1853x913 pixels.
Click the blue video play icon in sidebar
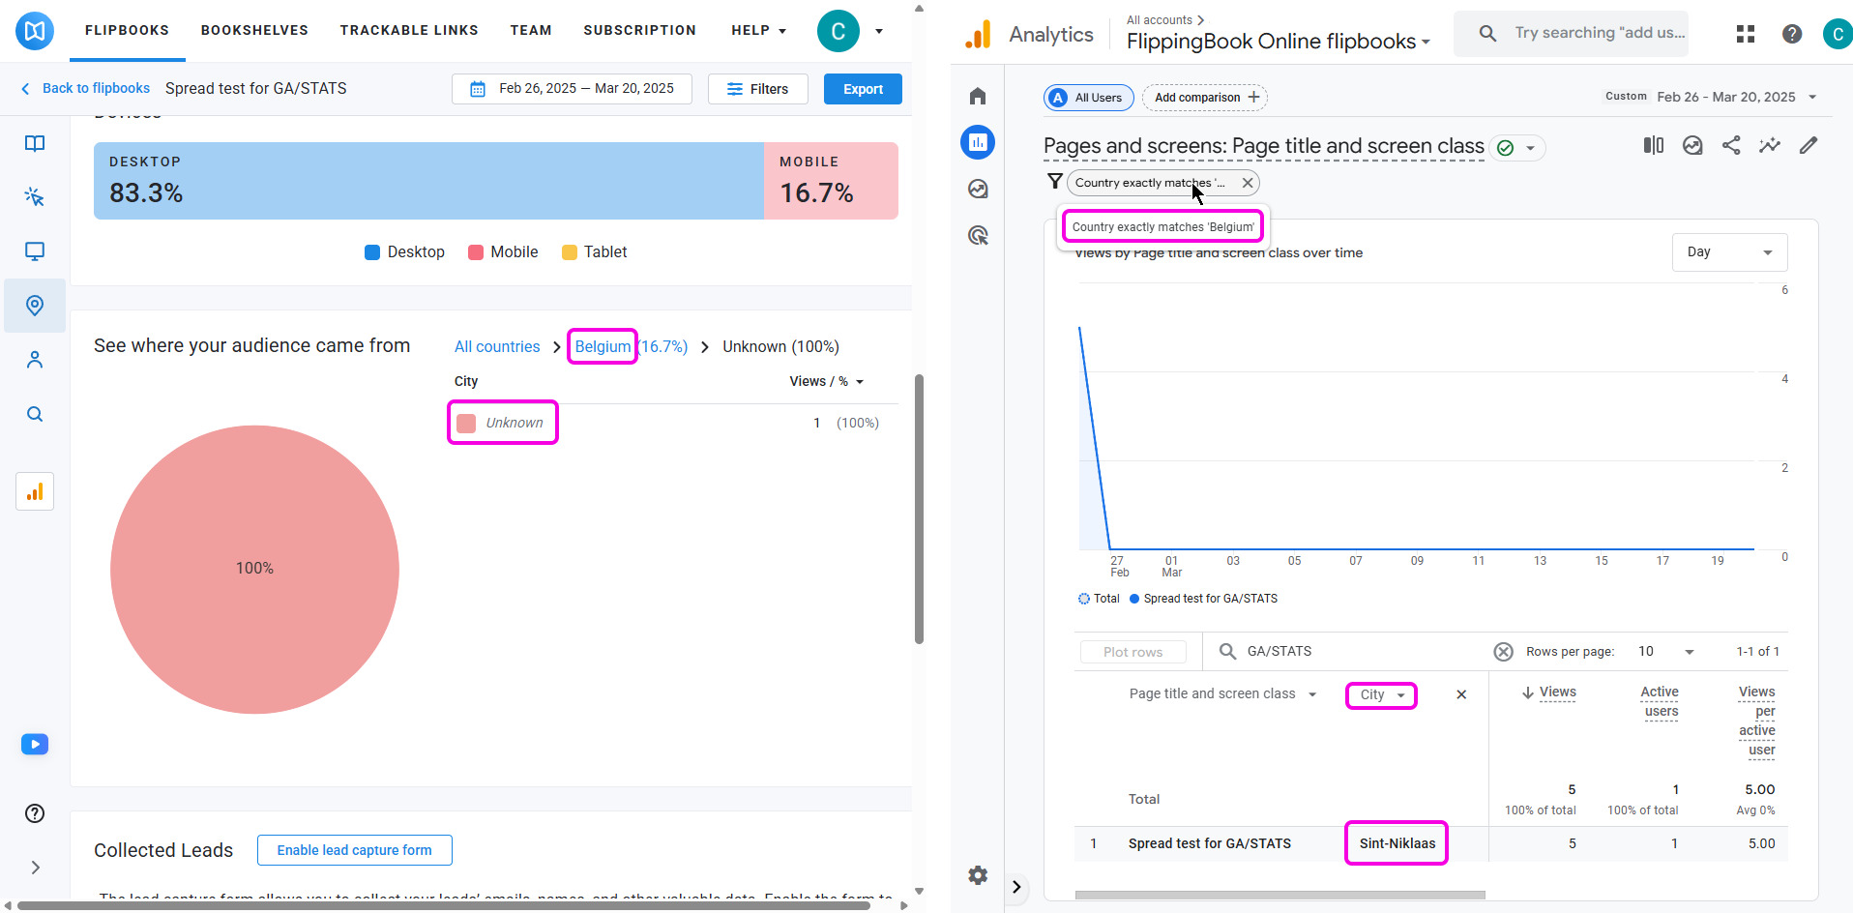click(35, 745)
